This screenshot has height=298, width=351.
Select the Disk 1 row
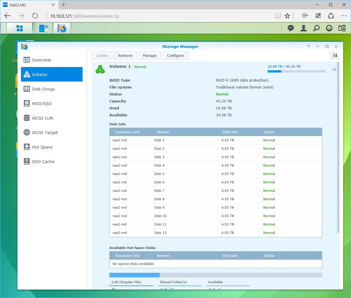216,140
